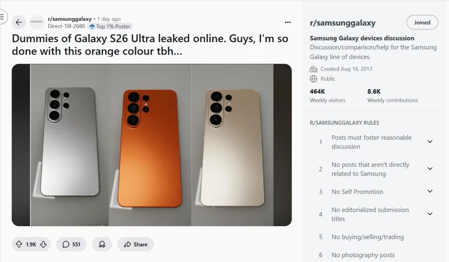Upvote the post
The width and height of the screenshot is (449, 262).
pyautogui.click(x=20, y=244)
